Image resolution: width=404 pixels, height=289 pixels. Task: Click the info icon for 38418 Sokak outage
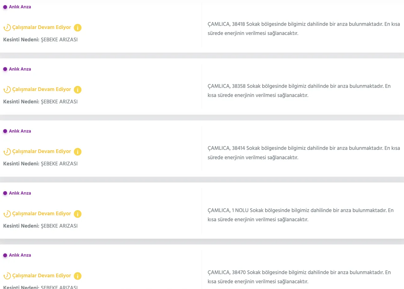coord(78,28)
